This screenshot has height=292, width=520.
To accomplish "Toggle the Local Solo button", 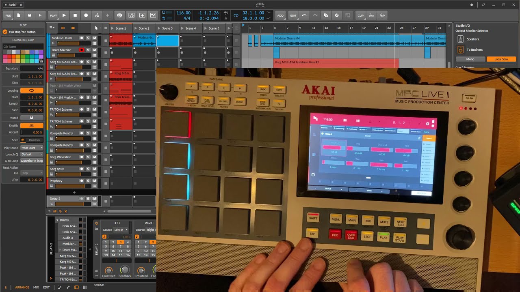I will coord(501,59).
